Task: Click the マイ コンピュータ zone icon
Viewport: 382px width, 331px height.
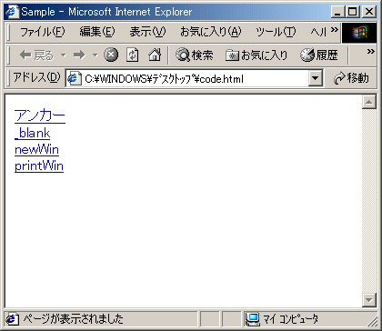Action: click(x=252, y=318)
